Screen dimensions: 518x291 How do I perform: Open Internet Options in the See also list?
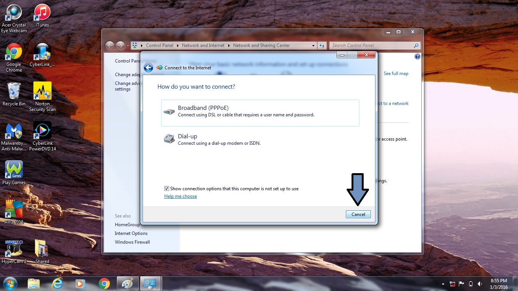tap(131, 233)
